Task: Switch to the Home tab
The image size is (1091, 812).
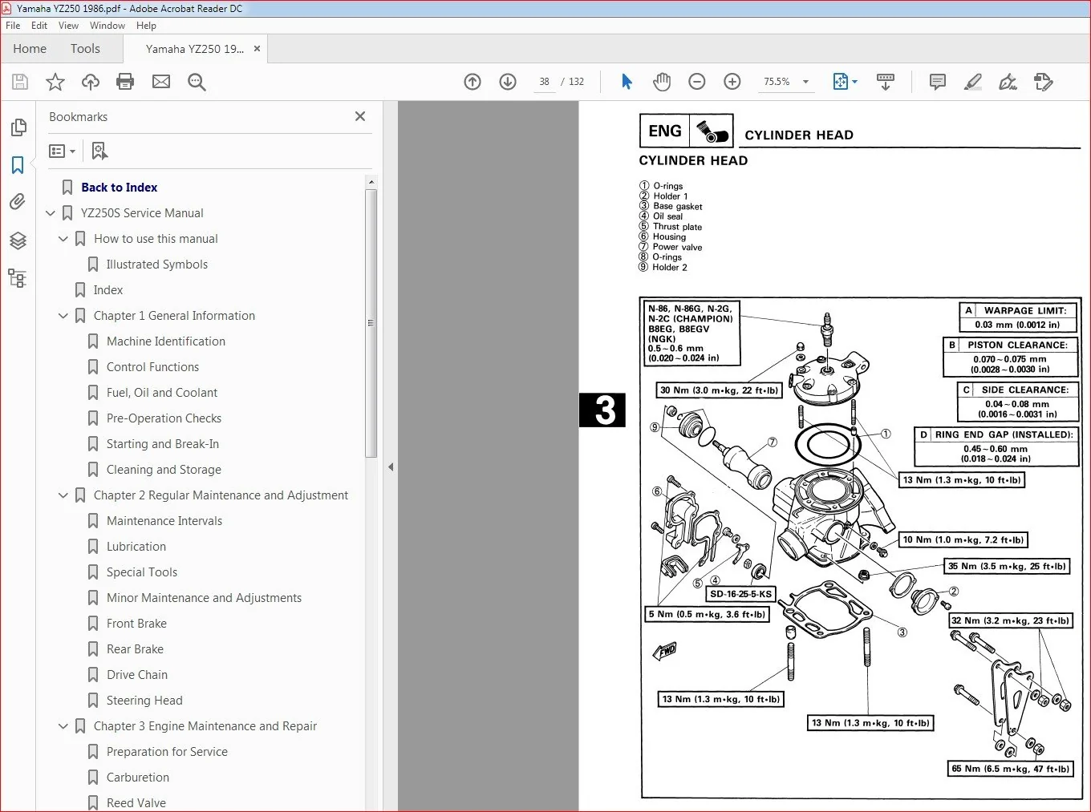Action: point(30,49)
